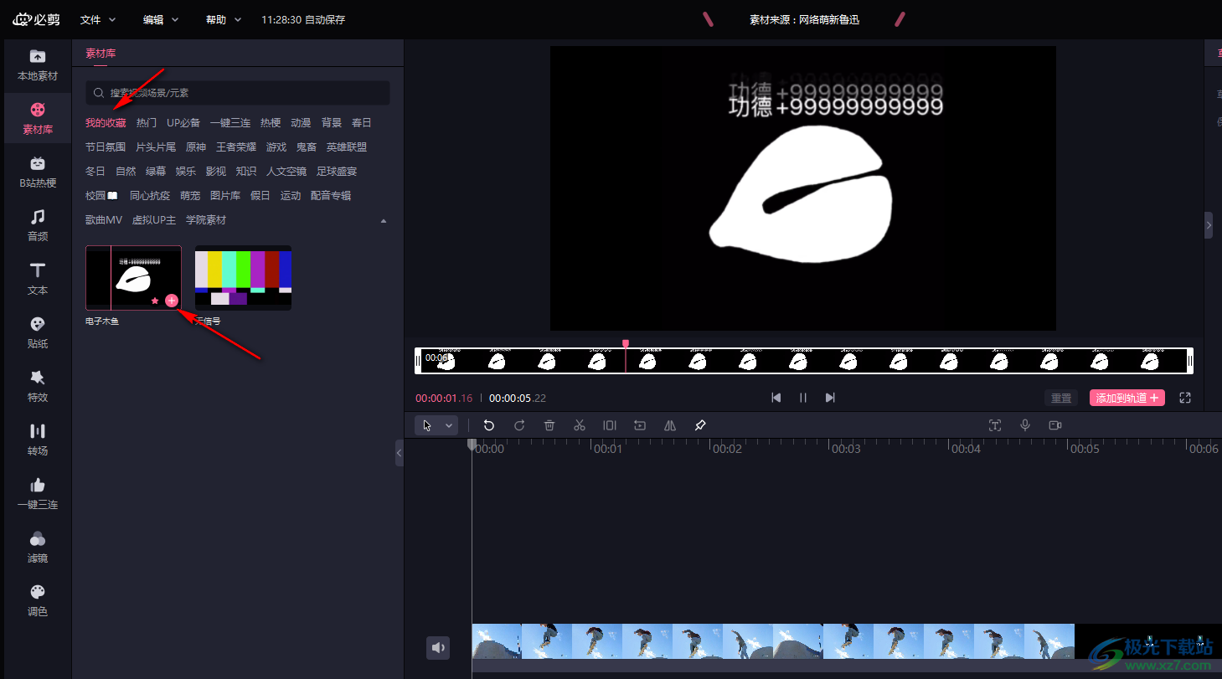Click the 添加到轨道 button
The width and height of the screenshot is (1222, 679).
1127,399
